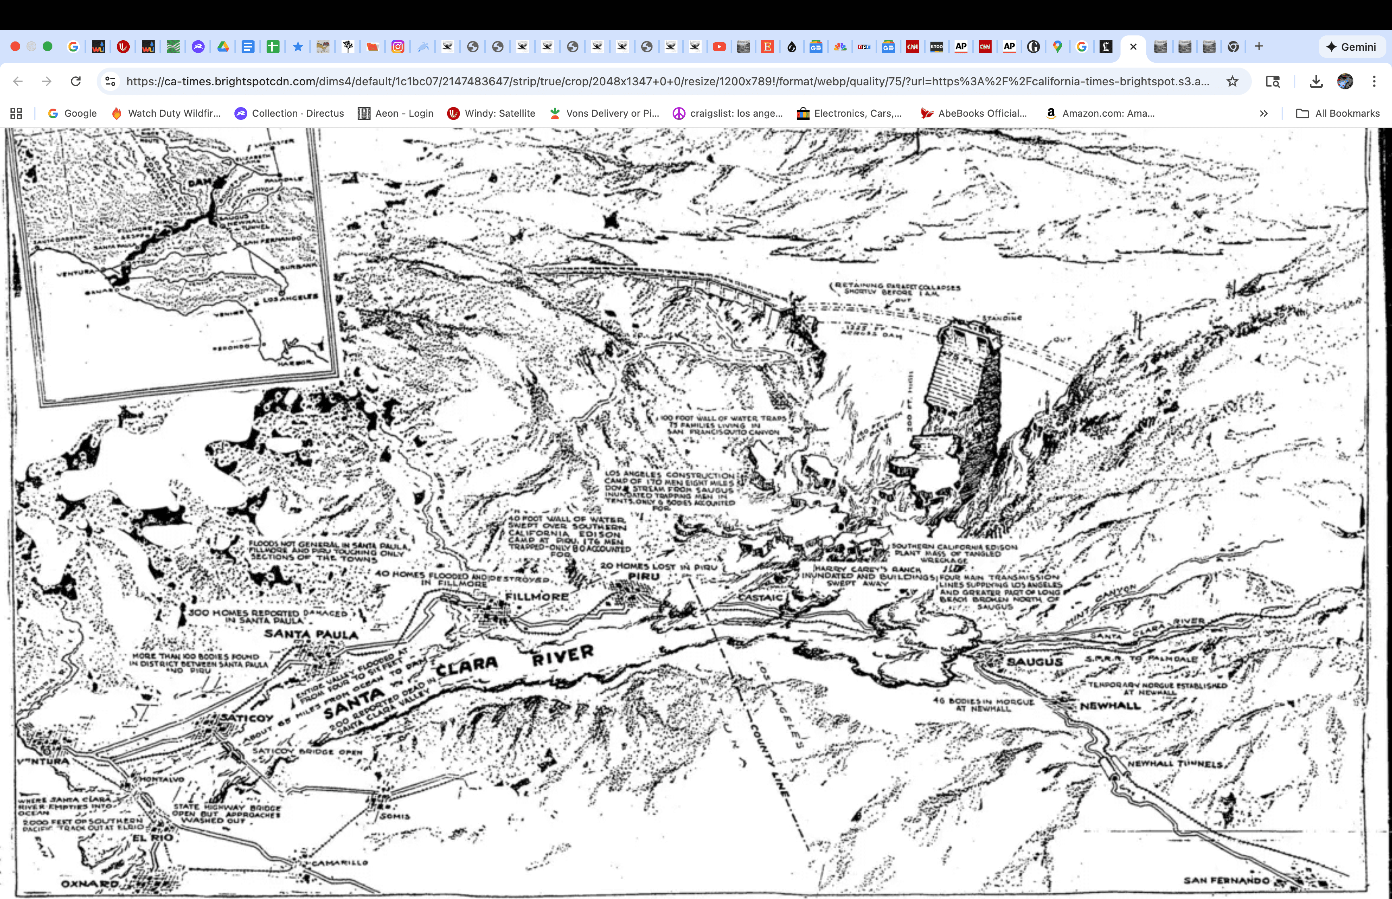Open the apps grid in bookmarks bar
Screen dimensions: 1392x899
16,113
